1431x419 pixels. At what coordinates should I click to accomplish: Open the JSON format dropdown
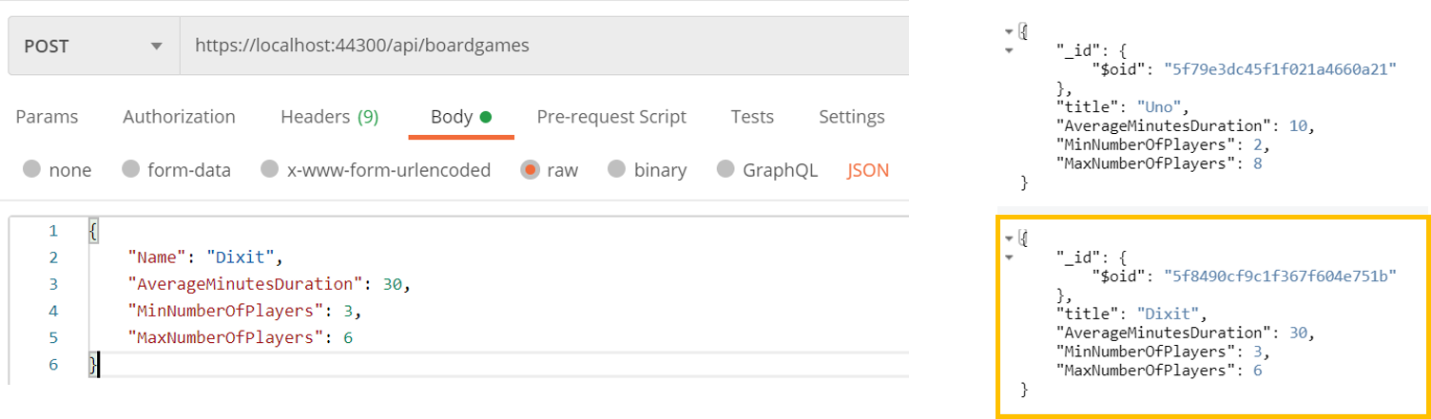click(x=867, y=170)
